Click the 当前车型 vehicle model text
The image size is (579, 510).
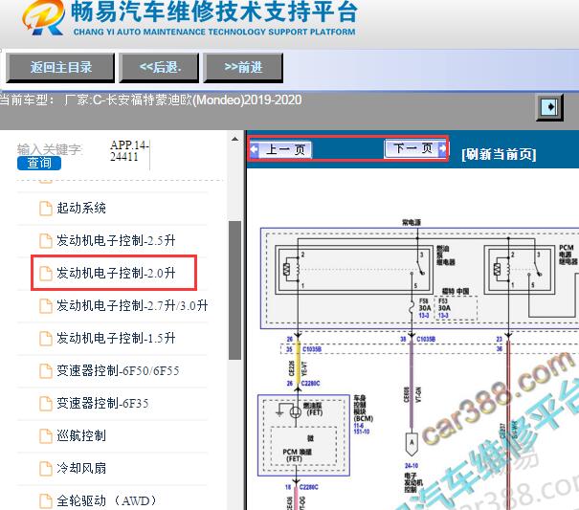[x=150, y=100]
